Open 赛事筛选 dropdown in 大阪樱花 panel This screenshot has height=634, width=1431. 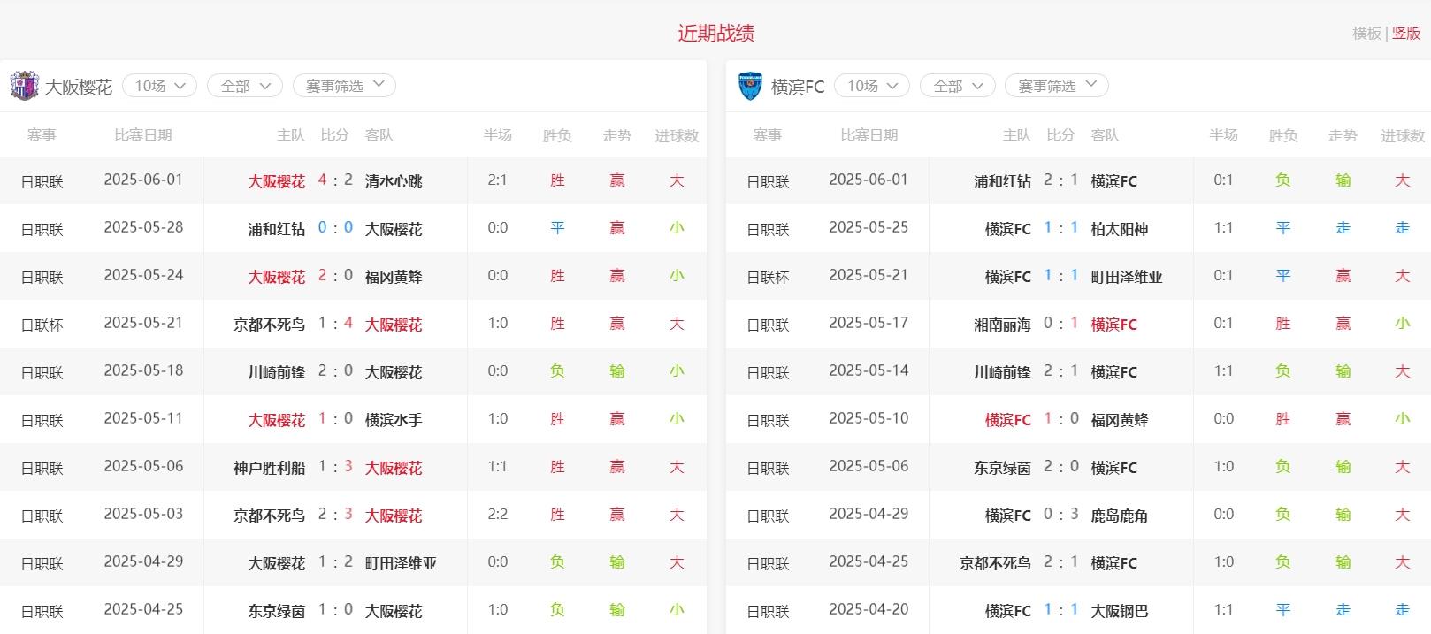344,86
